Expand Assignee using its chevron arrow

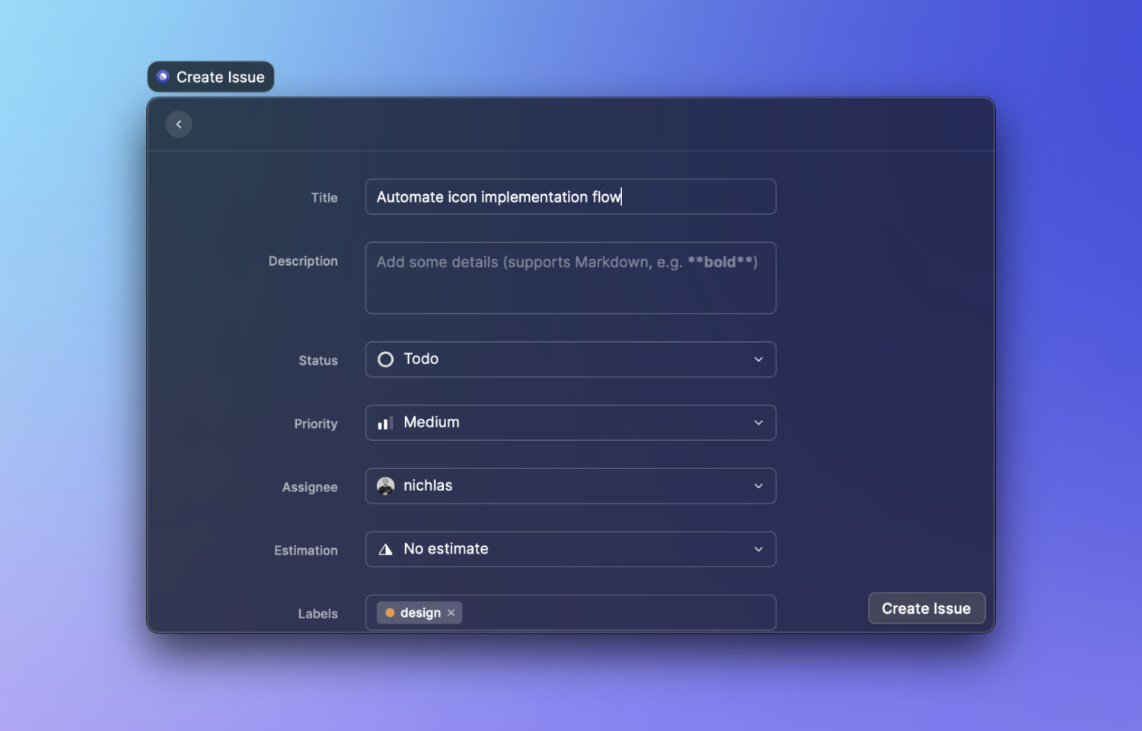pos(758,486)
